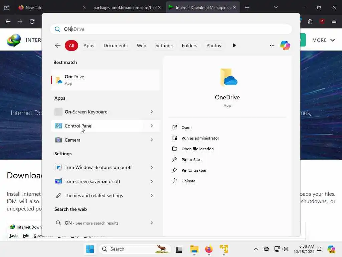
Task: Pin OneDrive to Start
Action: click(x=187, y=160)
